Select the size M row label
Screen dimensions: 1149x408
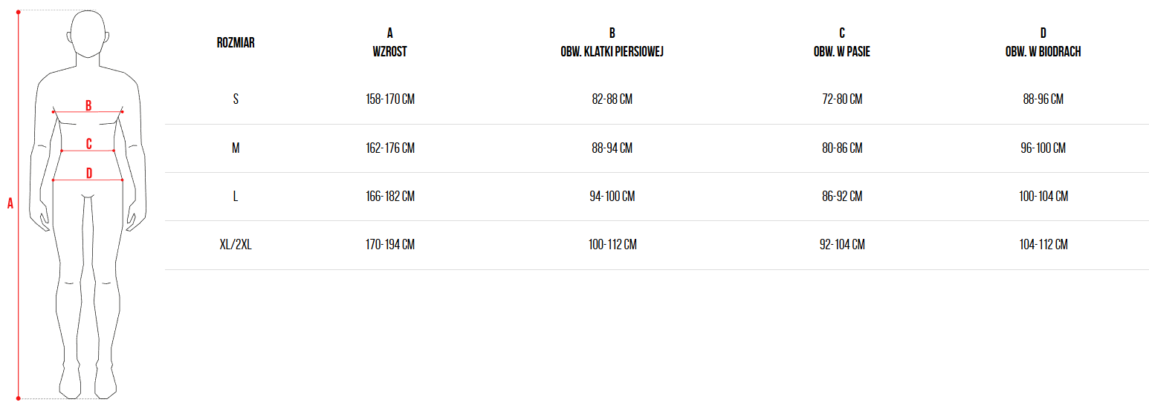click(236, 148)
